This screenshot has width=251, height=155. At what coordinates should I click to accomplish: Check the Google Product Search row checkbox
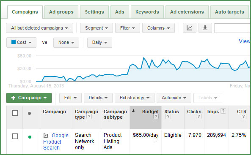pos(15,136)
